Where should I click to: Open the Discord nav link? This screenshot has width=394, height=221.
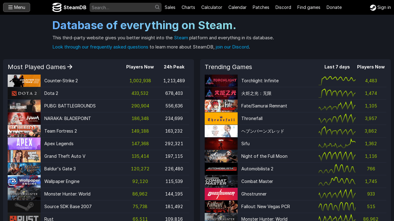tap(283, 7)
